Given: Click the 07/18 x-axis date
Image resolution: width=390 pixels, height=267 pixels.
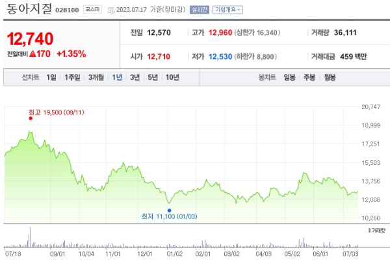Looking at the screenshot, I should click(x=13, y=254).
